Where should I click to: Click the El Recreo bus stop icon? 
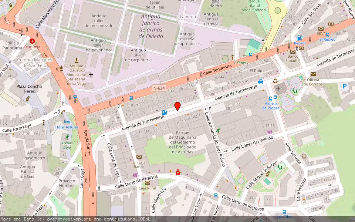(x=327, y=35)
